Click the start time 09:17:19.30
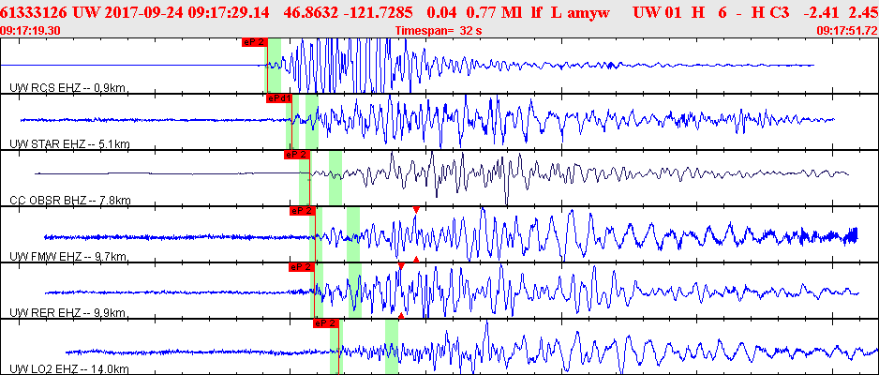Image resolution: width=879 pixels, height=375 pixels. click(x=30, y=31)
